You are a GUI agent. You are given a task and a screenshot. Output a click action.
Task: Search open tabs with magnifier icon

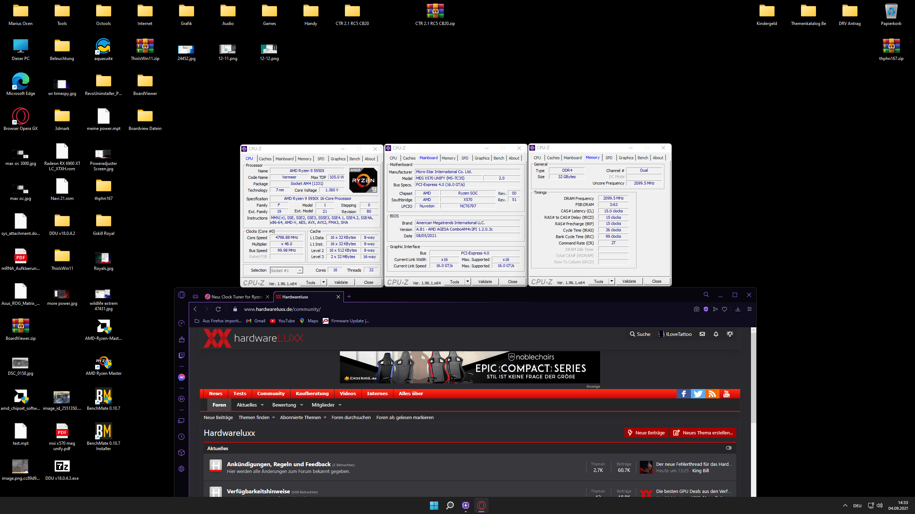(706, 295)
